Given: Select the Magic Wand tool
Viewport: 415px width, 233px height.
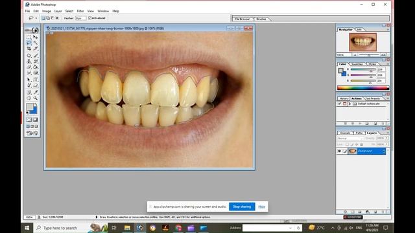Looking at the screenshot, I should tap(36, 43).
